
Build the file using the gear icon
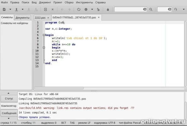86,9
